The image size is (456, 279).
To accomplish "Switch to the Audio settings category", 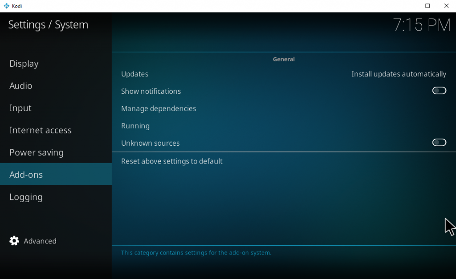I will click(x=20, y=86).
